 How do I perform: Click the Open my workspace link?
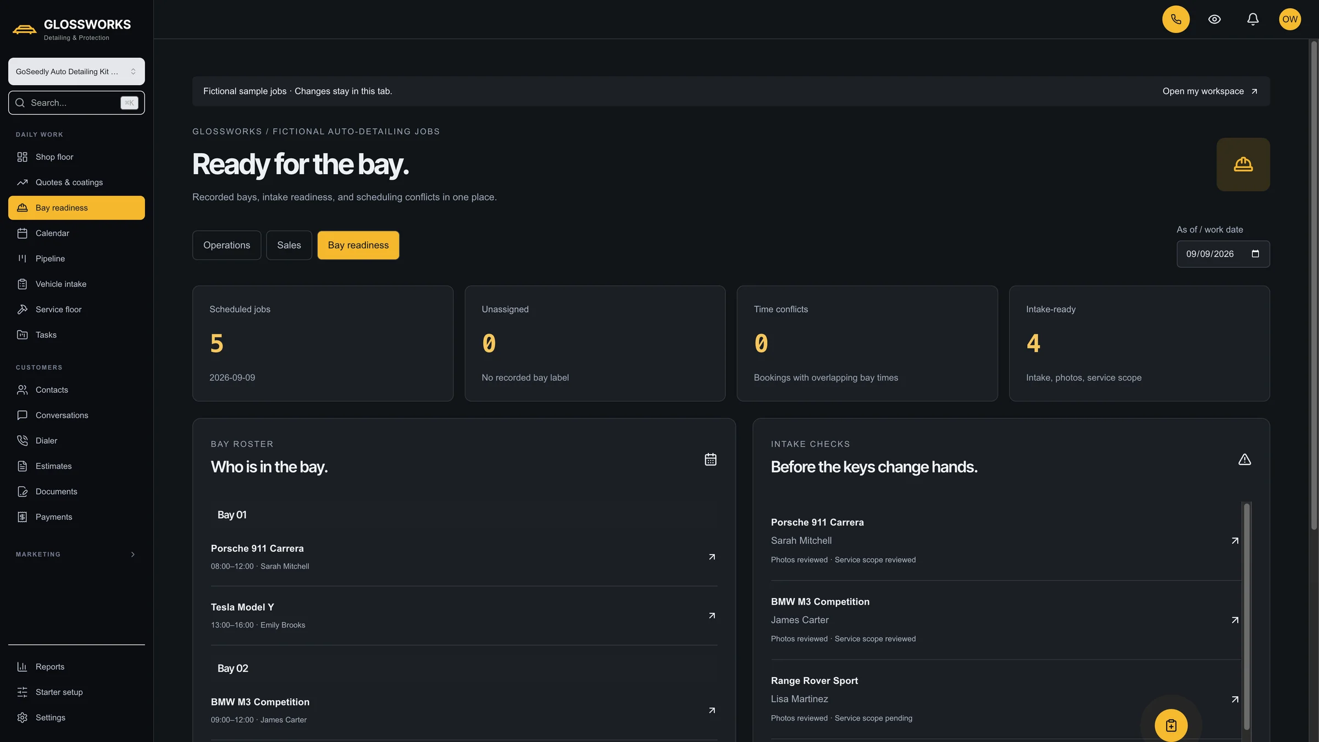[x=1210, y=91]
